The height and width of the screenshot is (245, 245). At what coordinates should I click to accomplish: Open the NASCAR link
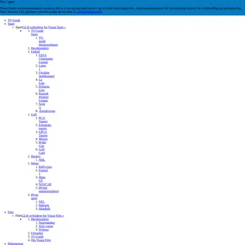pos(45,184)
